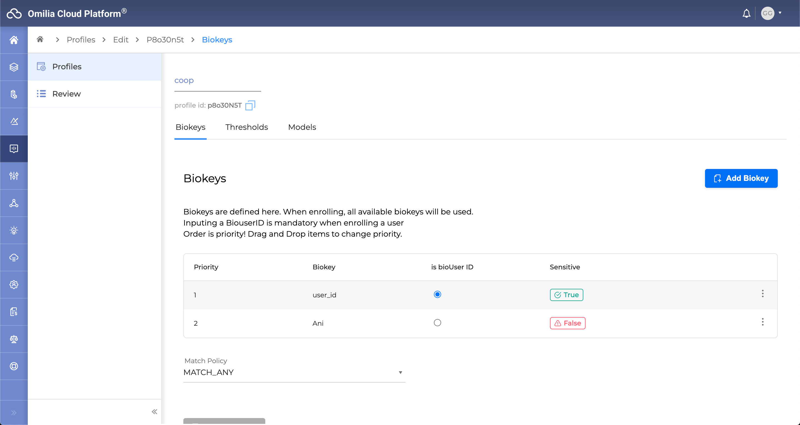Copy the profile id with copy icon
This screenshot has height=425, width=800.
coord(250,105)
